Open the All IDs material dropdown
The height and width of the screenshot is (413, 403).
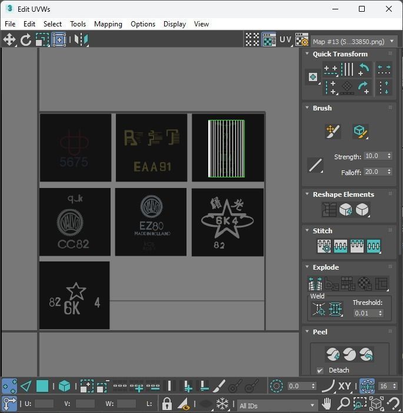coord(277,405)
